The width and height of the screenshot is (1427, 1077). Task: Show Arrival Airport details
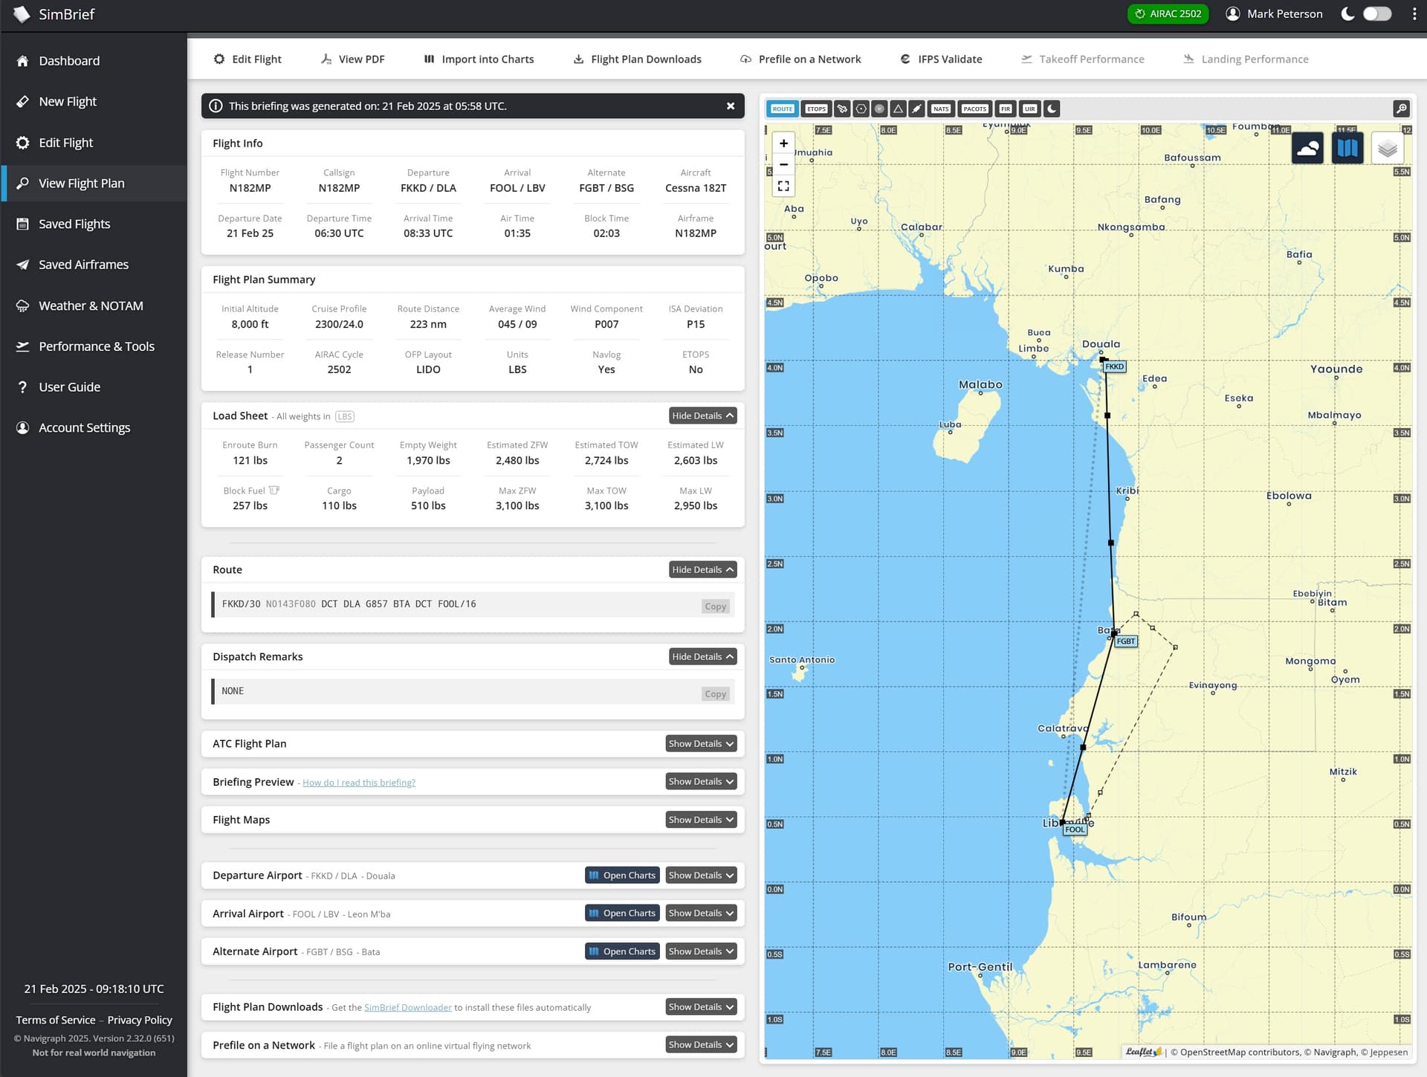pos(701,913)
